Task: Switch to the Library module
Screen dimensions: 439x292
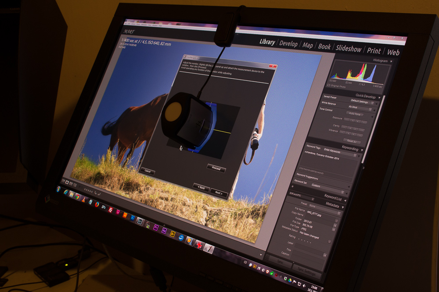Action: [x=267, y=42]
